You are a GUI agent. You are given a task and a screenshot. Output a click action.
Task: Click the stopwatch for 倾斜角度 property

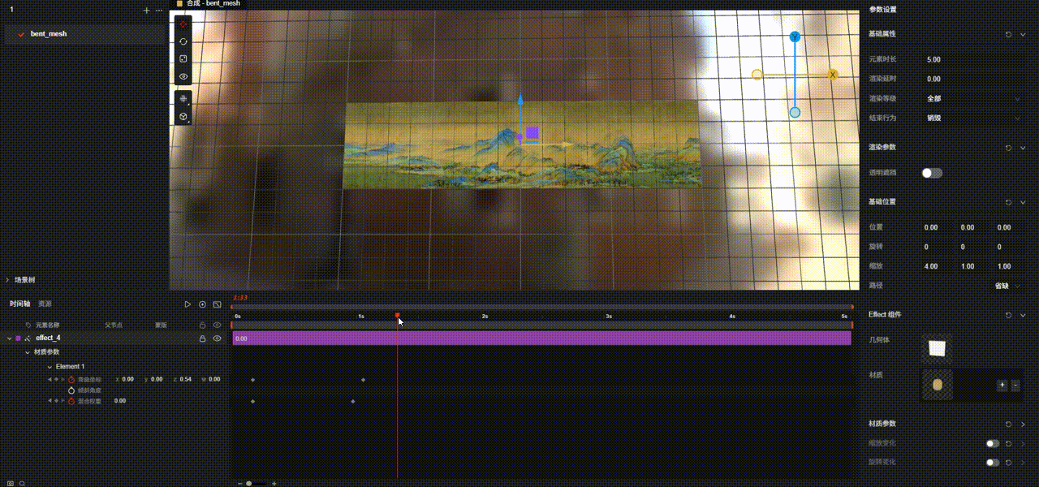(x=71, y=390)
